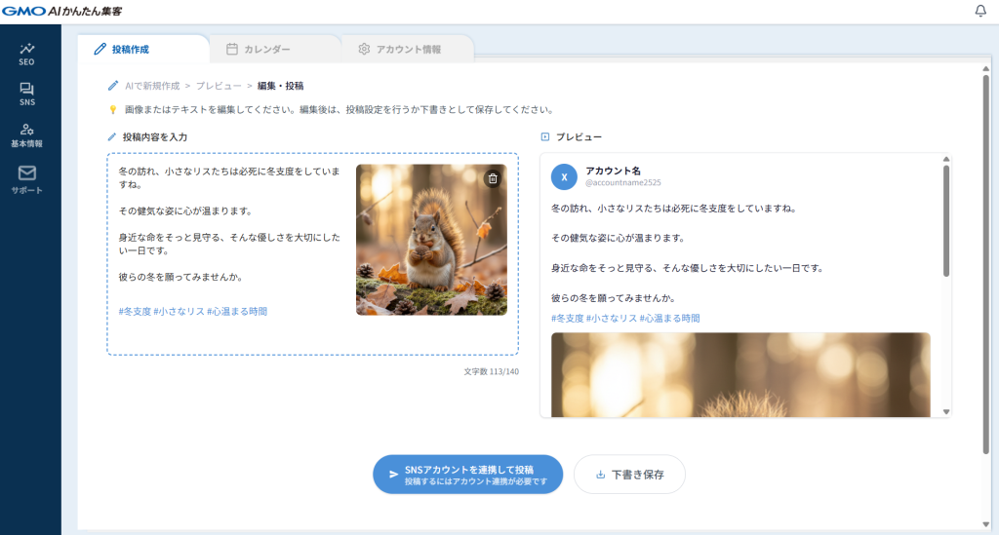Click the X account avatar in preview
The image size is (999, 535).
(564, 176)
